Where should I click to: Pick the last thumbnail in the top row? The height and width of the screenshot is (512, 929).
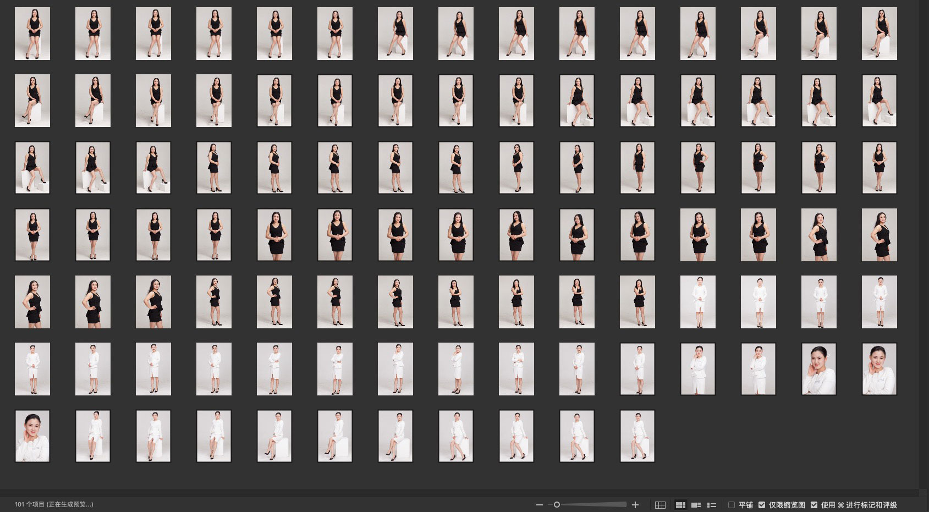point(879,34)
